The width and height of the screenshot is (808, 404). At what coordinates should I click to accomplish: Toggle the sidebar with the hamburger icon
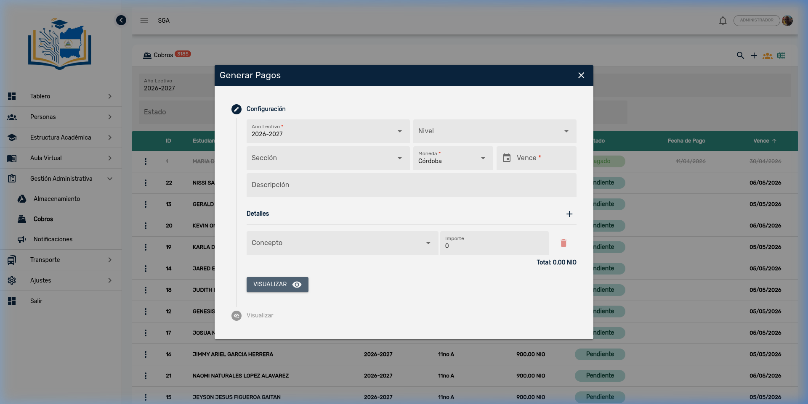click(144, 20)
